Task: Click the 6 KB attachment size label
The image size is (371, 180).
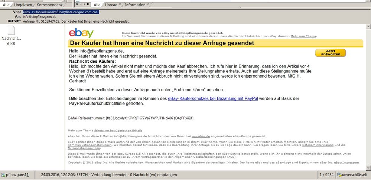Action: (x=11, y=43)
